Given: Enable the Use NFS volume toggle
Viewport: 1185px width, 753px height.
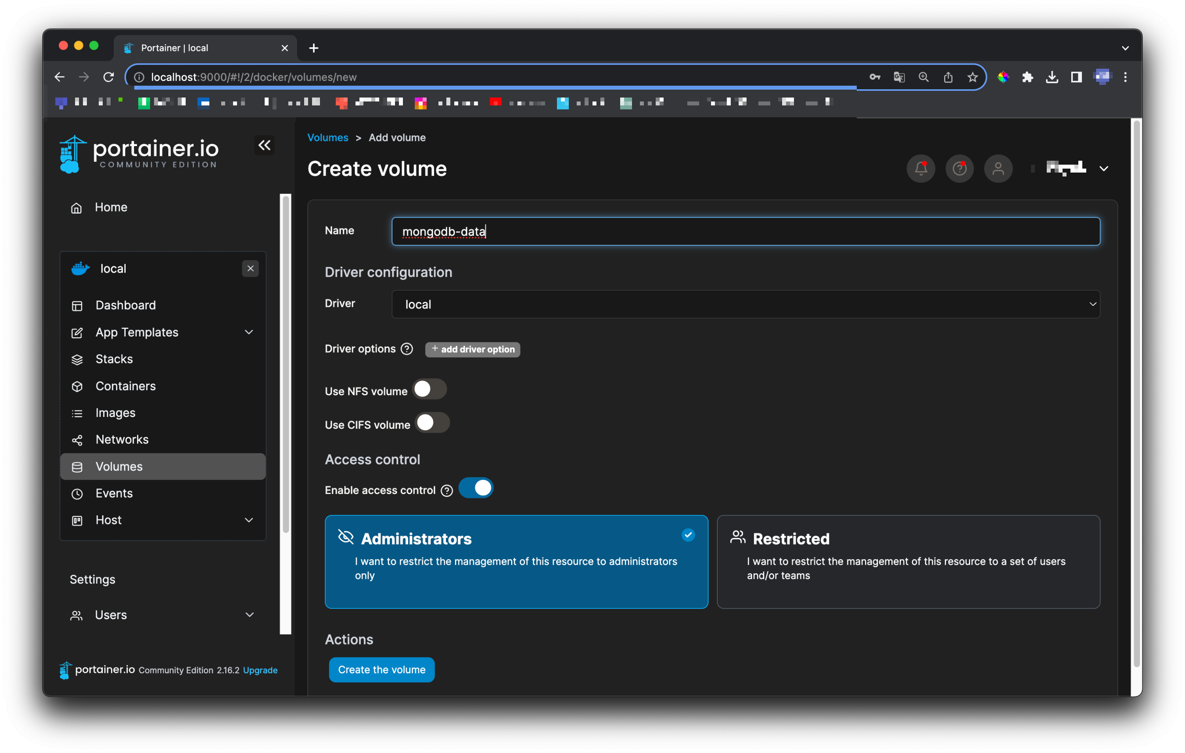Looking at the screenshot, I should 429,390.
